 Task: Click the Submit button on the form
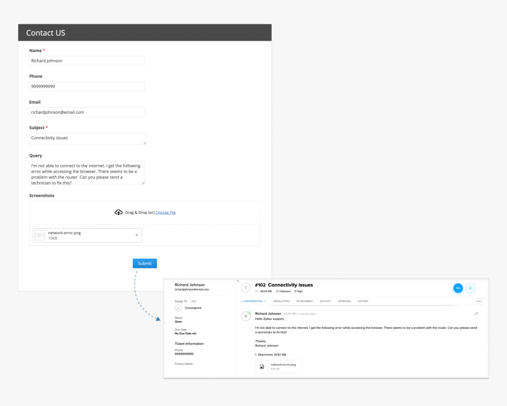coord(144,263)
